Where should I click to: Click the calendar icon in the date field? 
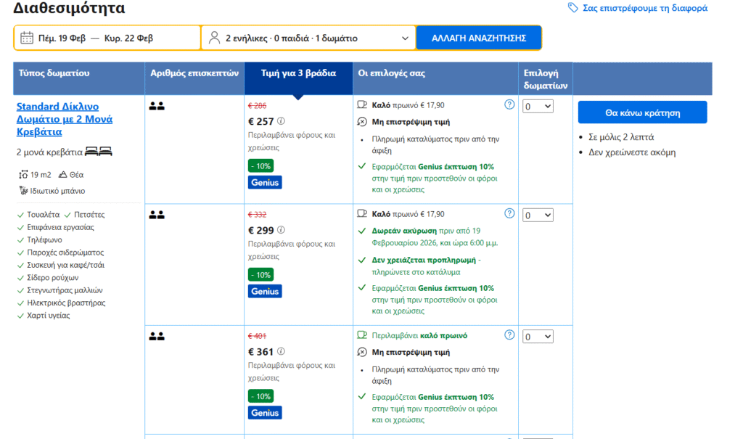(27, 38)
